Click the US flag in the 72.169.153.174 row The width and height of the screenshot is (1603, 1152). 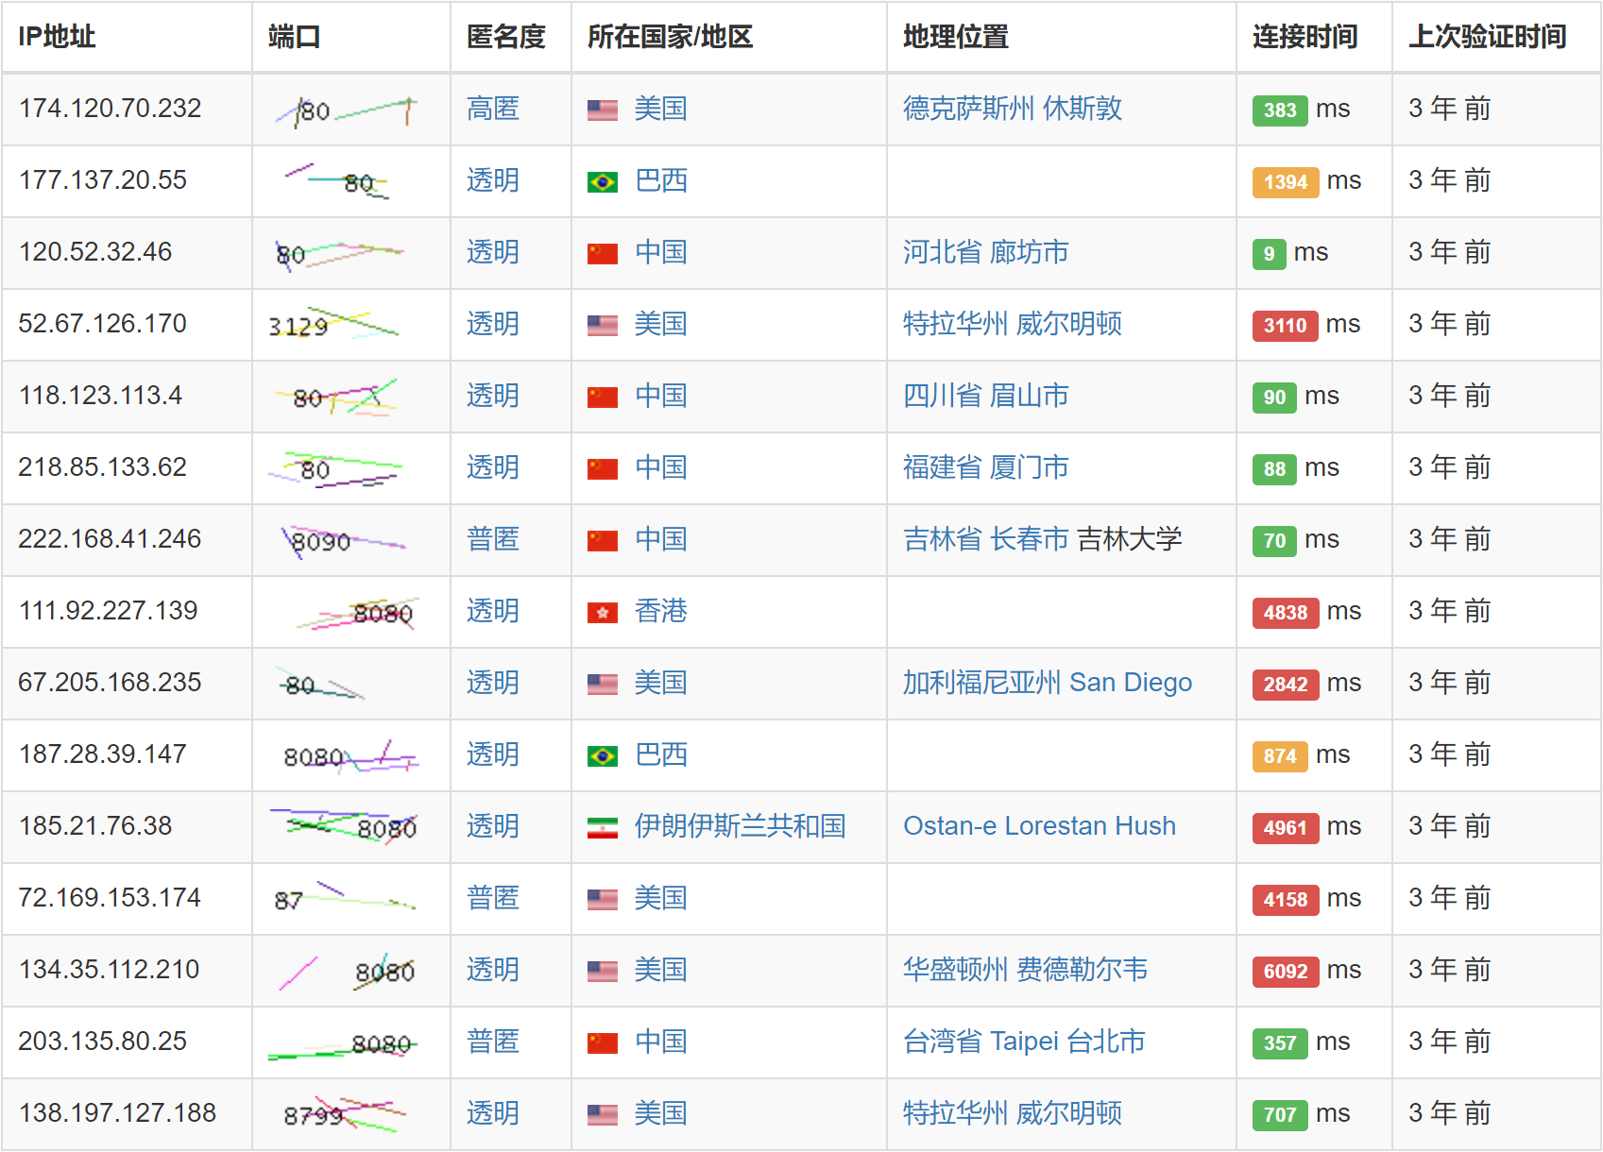(602, 899)
